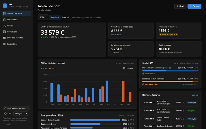The height and width of the screenshot is (129, 206).
Task: Toggle 2026 series in chart legend
Action: (44, 68)
